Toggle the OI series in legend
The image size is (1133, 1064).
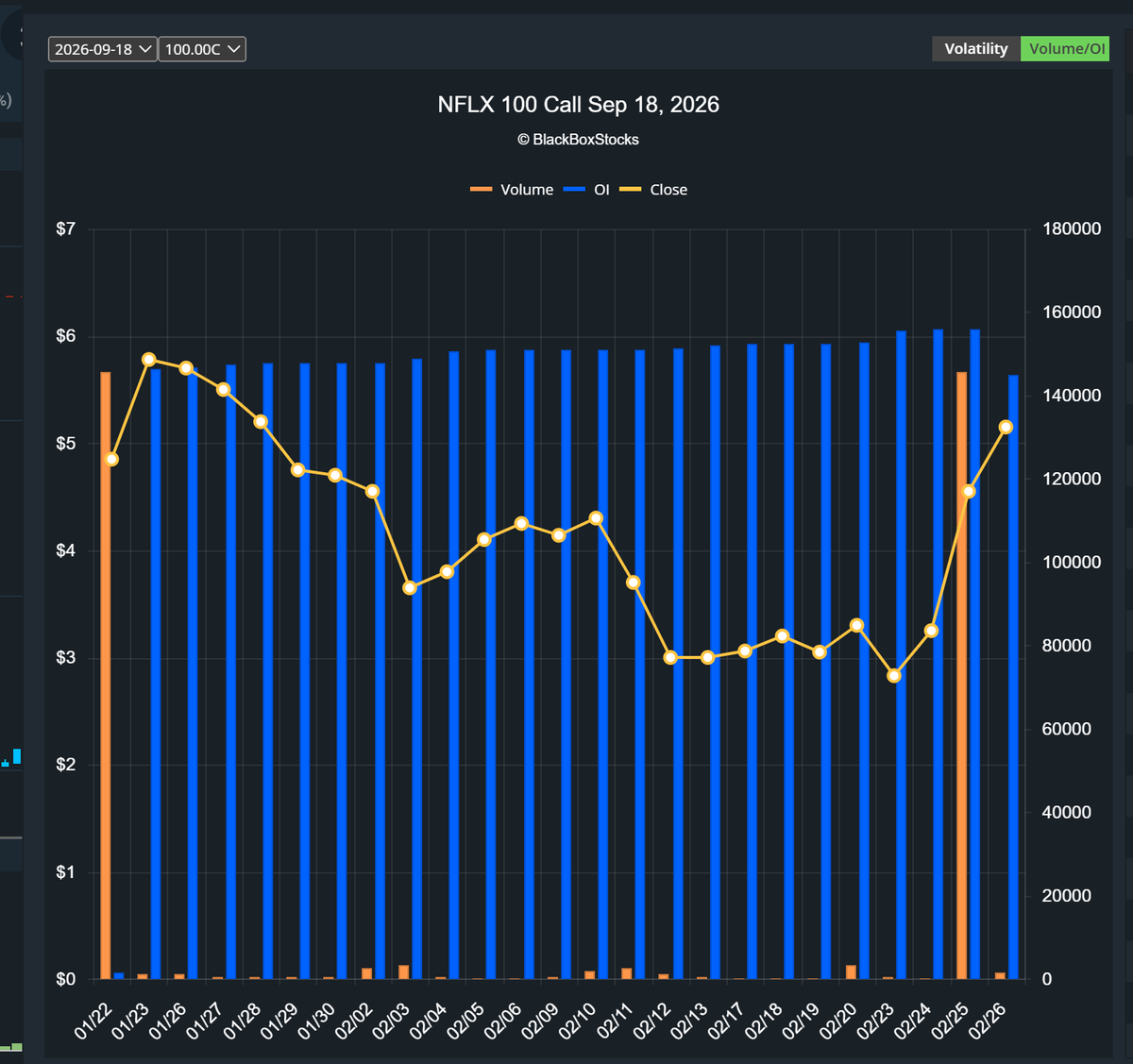[x=586, y=190]
